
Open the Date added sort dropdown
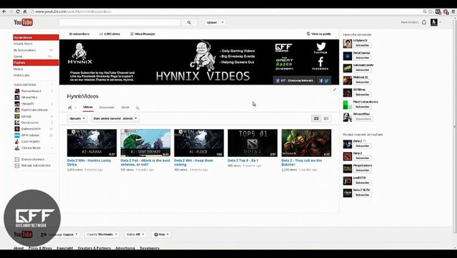pos(115,118)
